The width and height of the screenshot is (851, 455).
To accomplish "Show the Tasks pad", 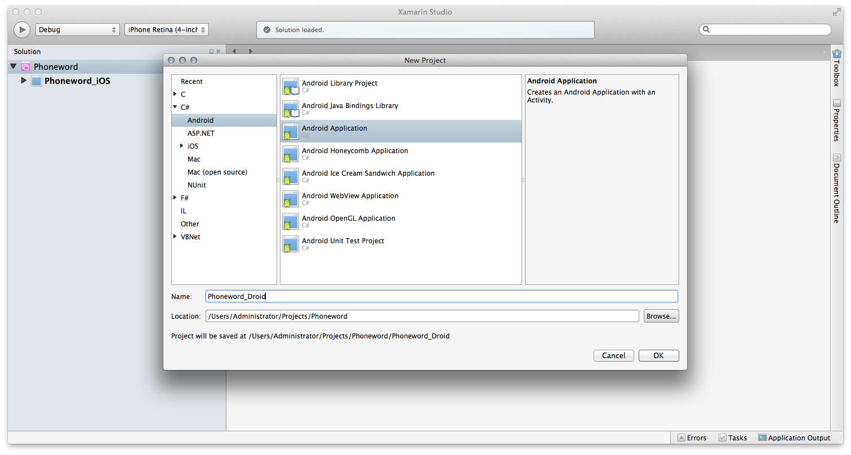I will (x=732, y=438).
